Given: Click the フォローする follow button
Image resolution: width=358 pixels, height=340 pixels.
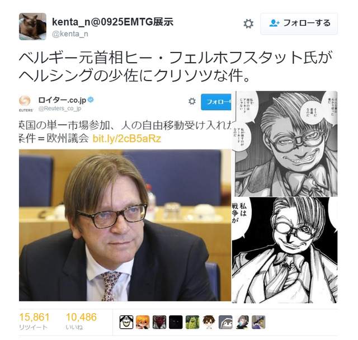Looking at the screenshot, I should [299, 23].
